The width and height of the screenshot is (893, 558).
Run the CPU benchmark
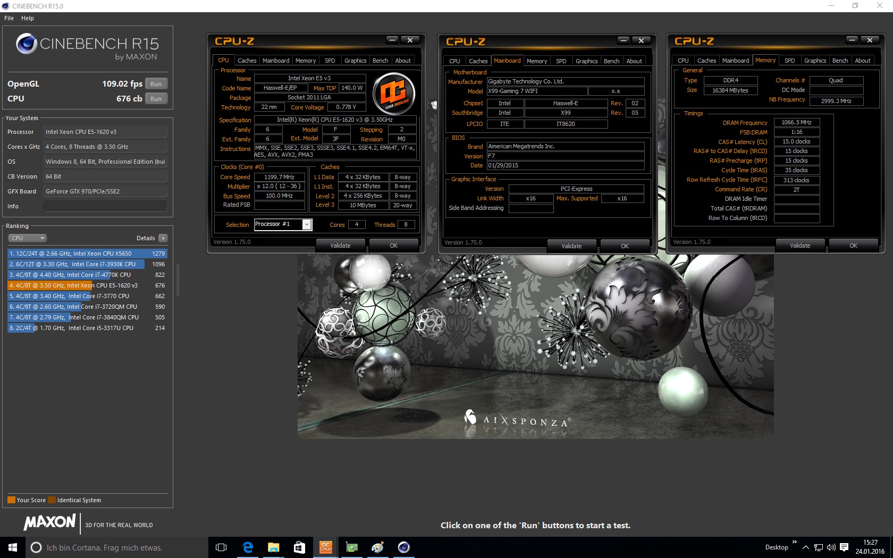pyautogui.click(x=156, y=99)
